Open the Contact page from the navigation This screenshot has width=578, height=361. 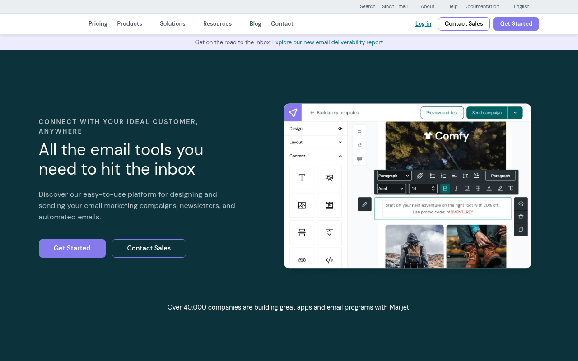point(282,24)
